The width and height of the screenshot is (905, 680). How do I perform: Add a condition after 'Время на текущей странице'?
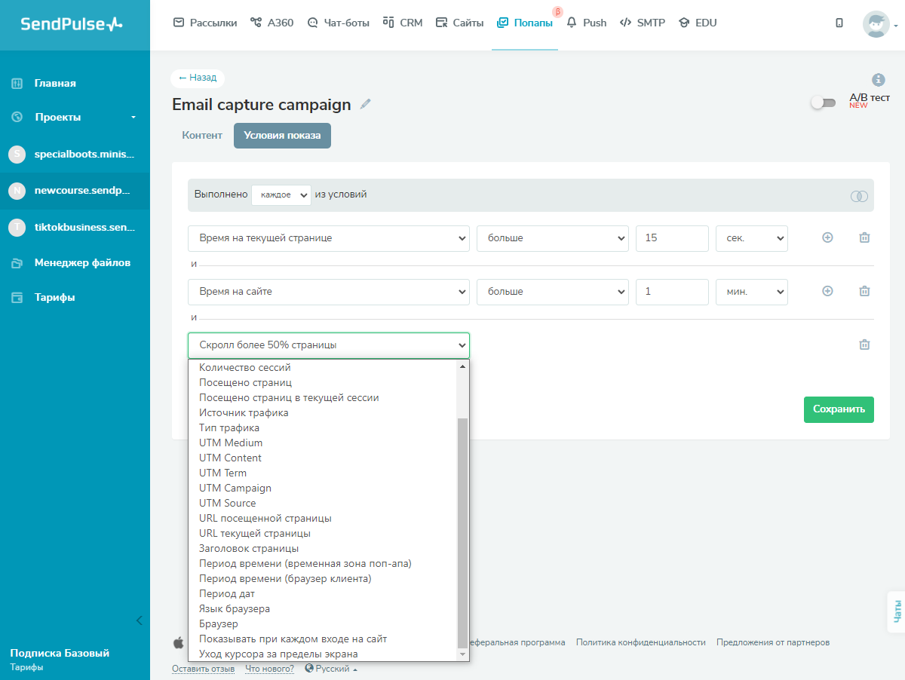click(827, 238)
